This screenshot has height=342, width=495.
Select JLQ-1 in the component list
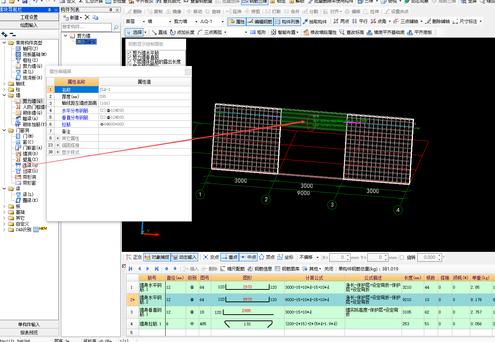(86, 42)
